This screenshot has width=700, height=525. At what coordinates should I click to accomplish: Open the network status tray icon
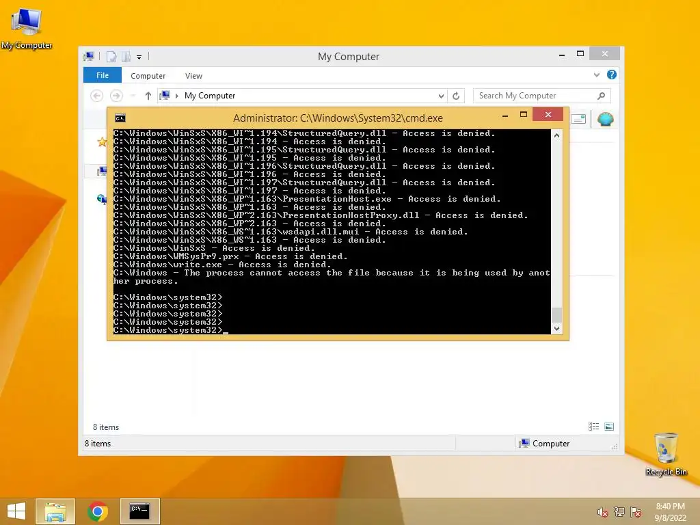pyautogui.click(x=619, y=512)
